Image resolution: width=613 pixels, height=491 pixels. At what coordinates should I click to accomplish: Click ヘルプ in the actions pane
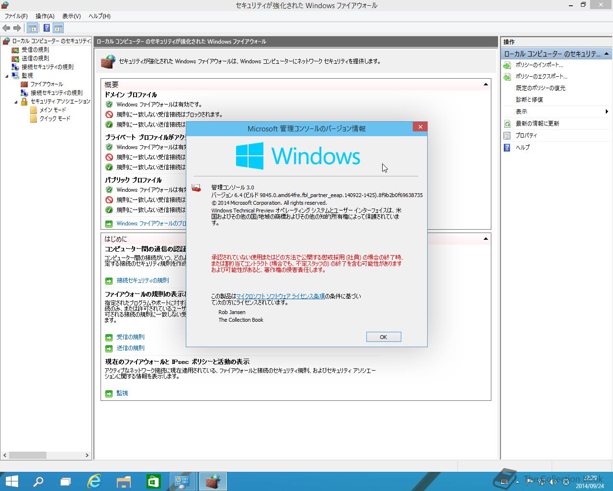pyautogui.click(x=522, y=148)
